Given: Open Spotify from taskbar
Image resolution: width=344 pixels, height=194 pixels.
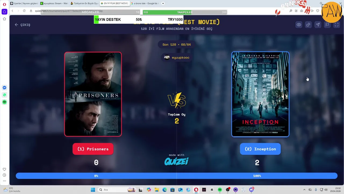Looking at the screenshot, I should pos(220,190).
